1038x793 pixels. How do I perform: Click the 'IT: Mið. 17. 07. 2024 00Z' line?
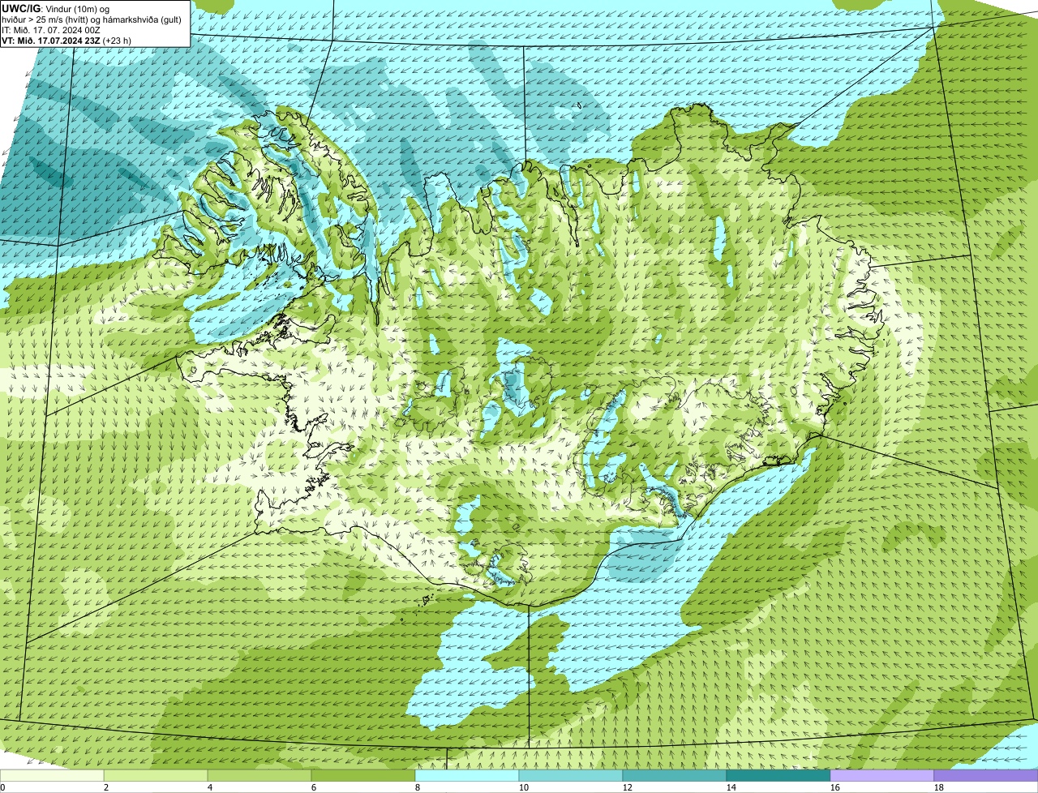tap(52, 29)
